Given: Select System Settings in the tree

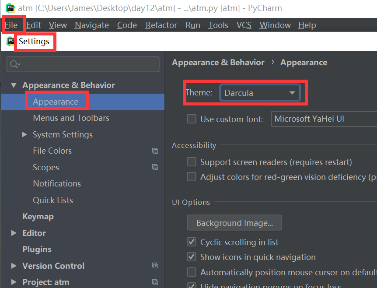Looking at the screenshot, I should (63, 134).
